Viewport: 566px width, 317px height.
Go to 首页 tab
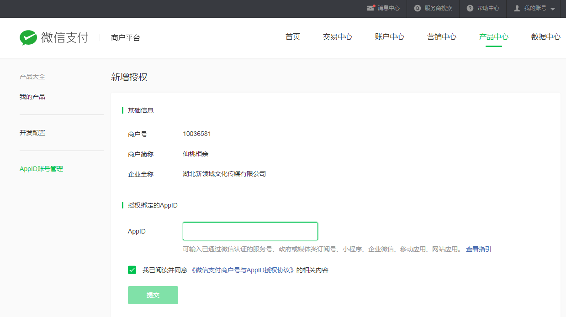293,37
